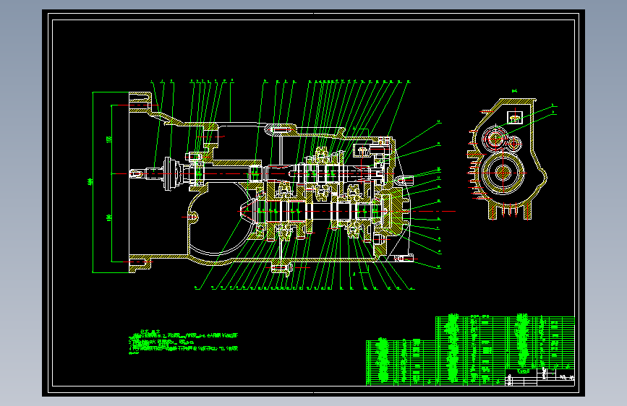Click the gearbox end view drawing

pyautogui.click(x=507, y=159)
